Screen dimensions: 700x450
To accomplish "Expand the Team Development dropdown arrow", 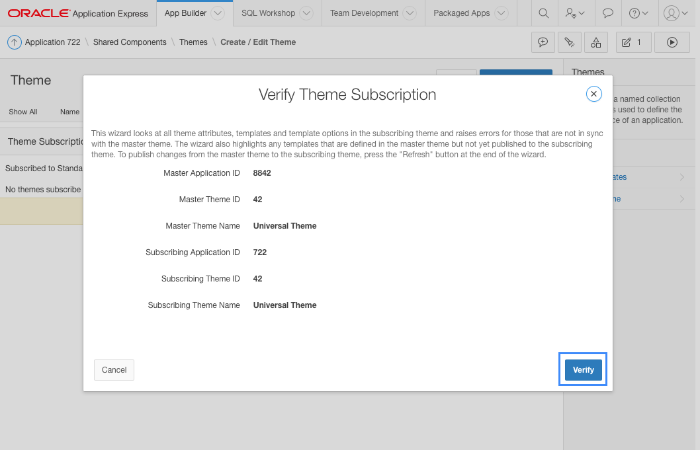I will 410,13.
